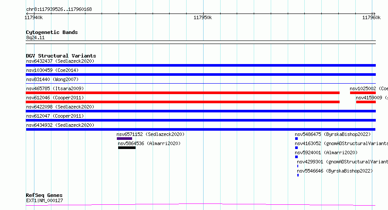This screenshot has height=210, width=388.
Task: Select the nsv465785 (Itsara2009) label
Action: pos(55,88)
